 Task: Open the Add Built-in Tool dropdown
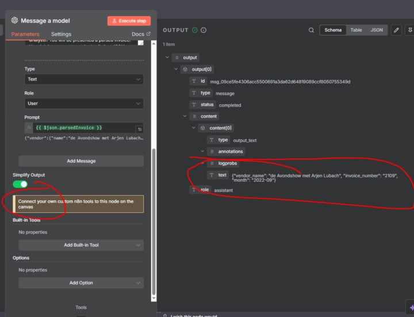pyautogui.click(x=81, y=245)
